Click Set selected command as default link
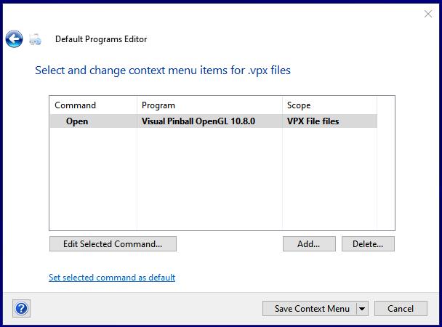 click(112, 278)
